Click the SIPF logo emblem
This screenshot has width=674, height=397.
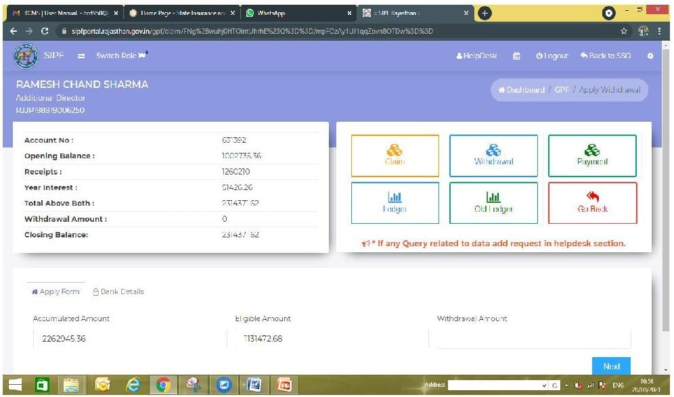26,56
